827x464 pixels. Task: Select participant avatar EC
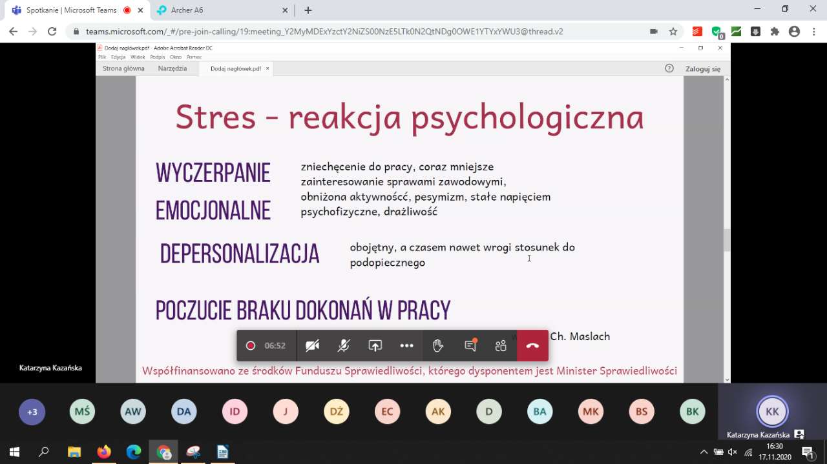[387, 412]
